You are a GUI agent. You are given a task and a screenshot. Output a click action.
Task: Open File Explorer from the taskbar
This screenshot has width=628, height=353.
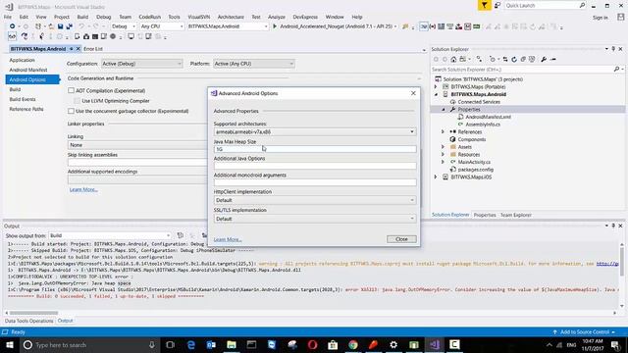pyautogui.click(x=232, y=344)
